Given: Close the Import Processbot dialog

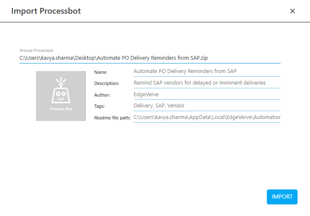Looking at the screenshot, I should pyautogui.click(x=292, y=11).
